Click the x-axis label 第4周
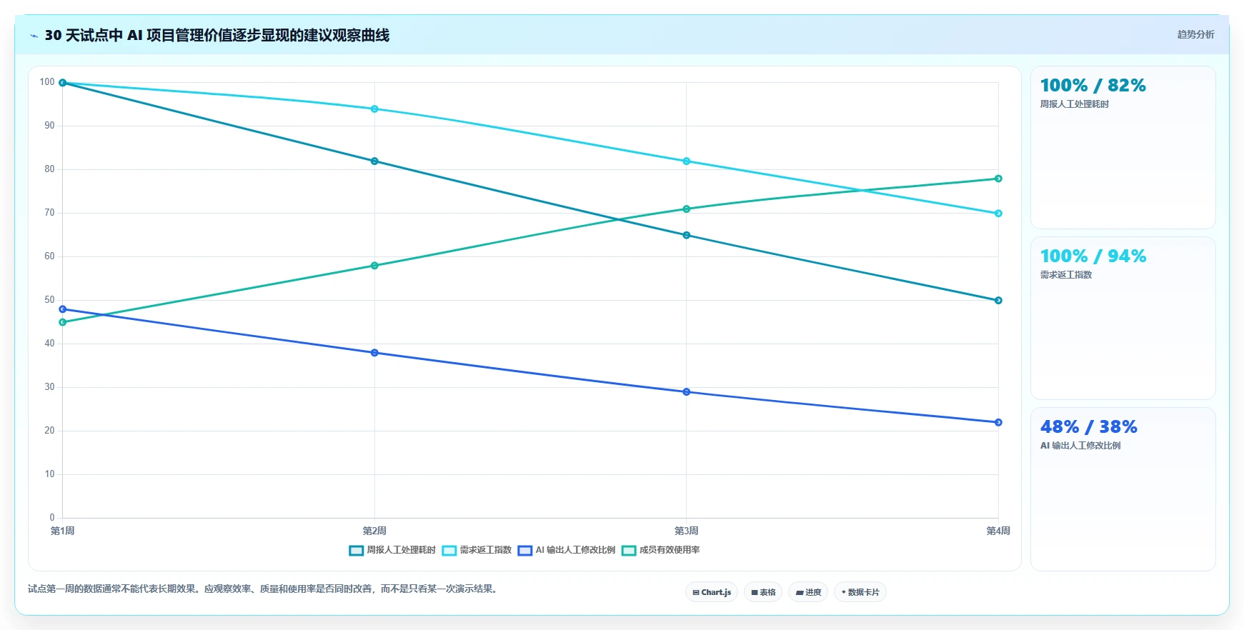The height and width of the screenshot is (630, 1244). pyautogui.click(x=998, y=531)
